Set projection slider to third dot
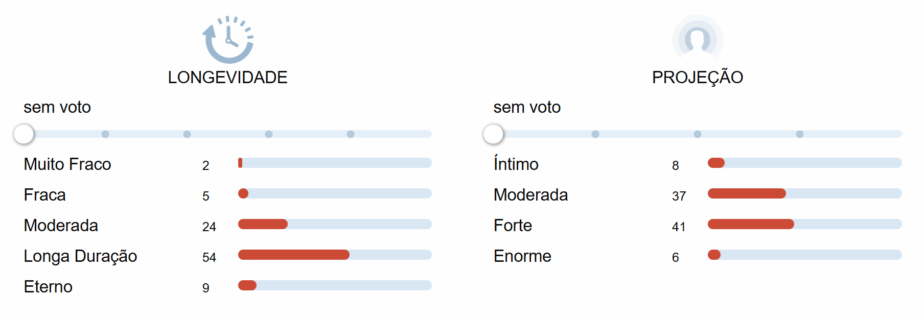The width and height of the screenshot is (924, 320). coord(800,134)
